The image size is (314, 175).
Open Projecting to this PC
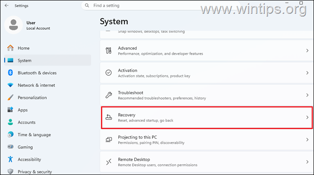(207, 140)
